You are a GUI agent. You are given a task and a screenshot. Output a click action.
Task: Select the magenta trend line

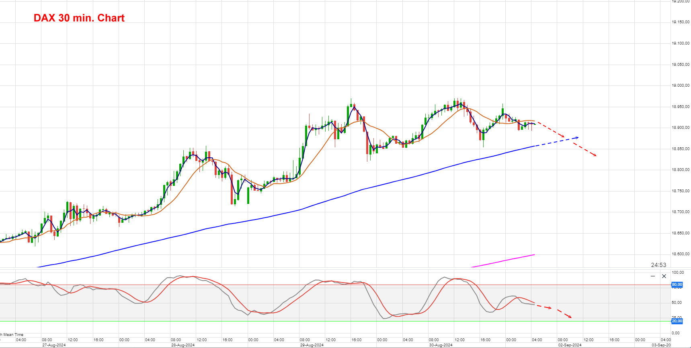click(502, 260)
